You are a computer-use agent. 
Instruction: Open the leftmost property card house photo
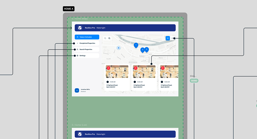click(x=117, y=72)
